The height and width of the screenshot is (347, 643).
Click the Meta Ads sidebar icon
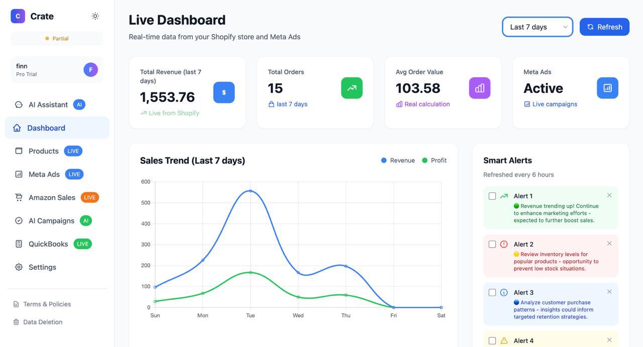18,173
